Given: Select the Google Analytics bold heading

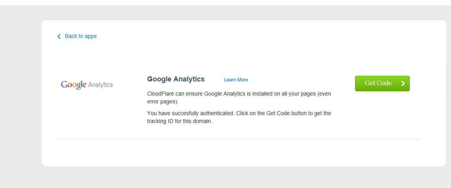Looking at the screenshot, I should click(176, 79).
